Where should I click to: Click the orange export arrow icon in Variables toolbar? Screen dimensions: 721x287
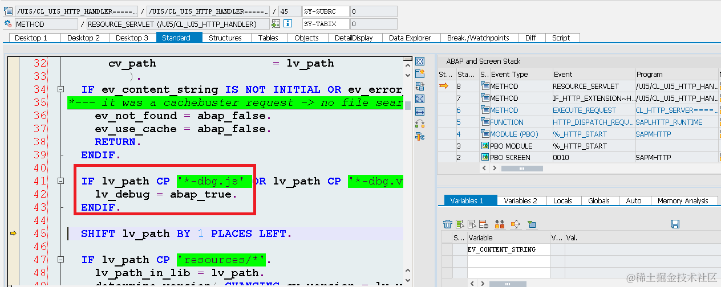[515, 224]
